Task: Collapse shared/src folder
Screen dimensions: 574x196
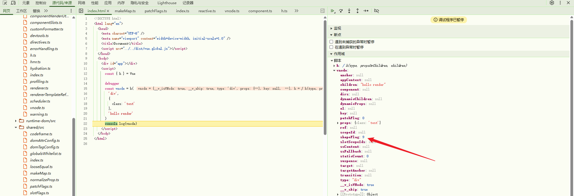Action: 16,127
